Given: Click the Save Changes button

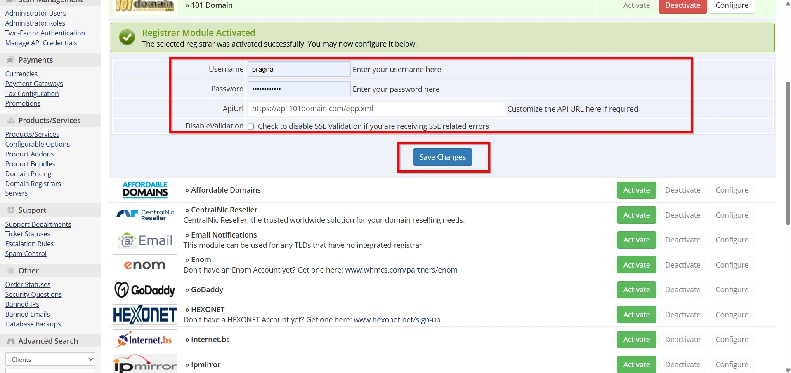Looking at the screenshot, I should coord(443,157).
